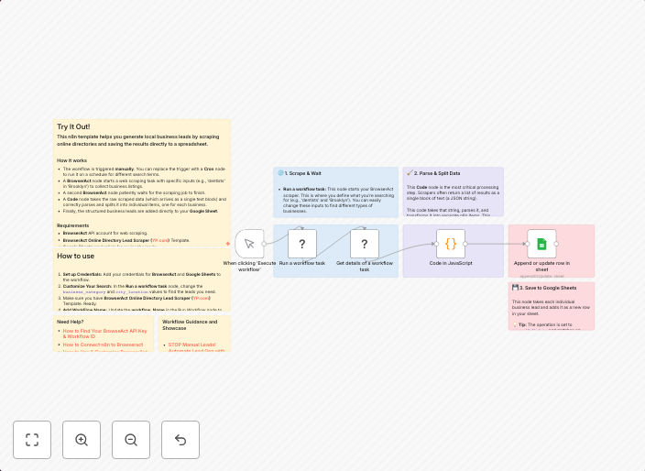The height and width of the screenshot is (471, 645).
Task: Click the Google Sheets 'Append or update row' node
Action: (x=541, y=244)
